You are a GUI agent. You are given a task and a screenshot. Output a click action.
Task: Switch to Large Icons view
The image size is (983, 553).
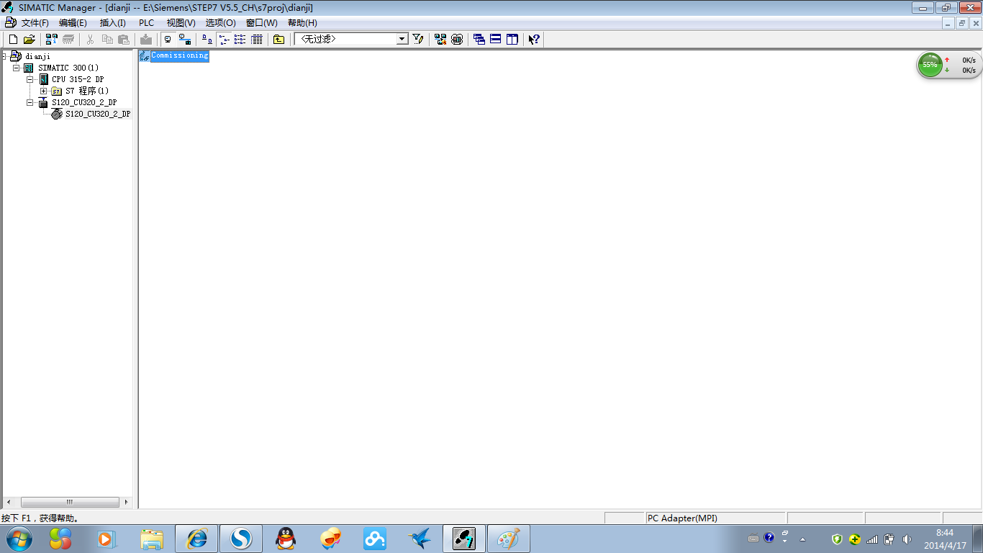(207, 40)
